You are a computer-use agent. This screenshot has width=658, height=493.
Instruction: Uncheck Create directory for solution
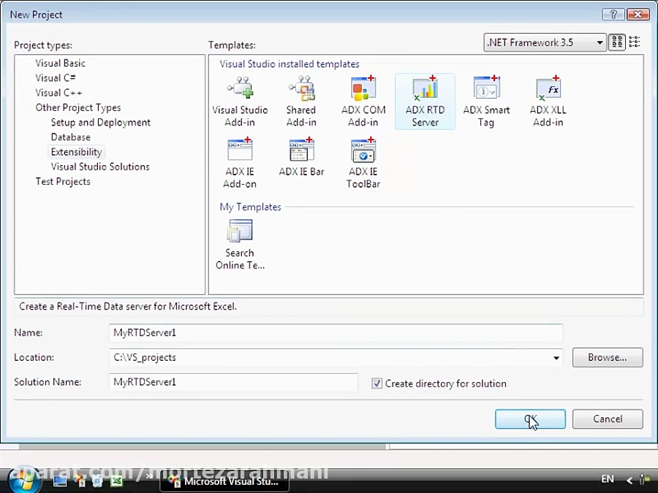coord(378,383)
